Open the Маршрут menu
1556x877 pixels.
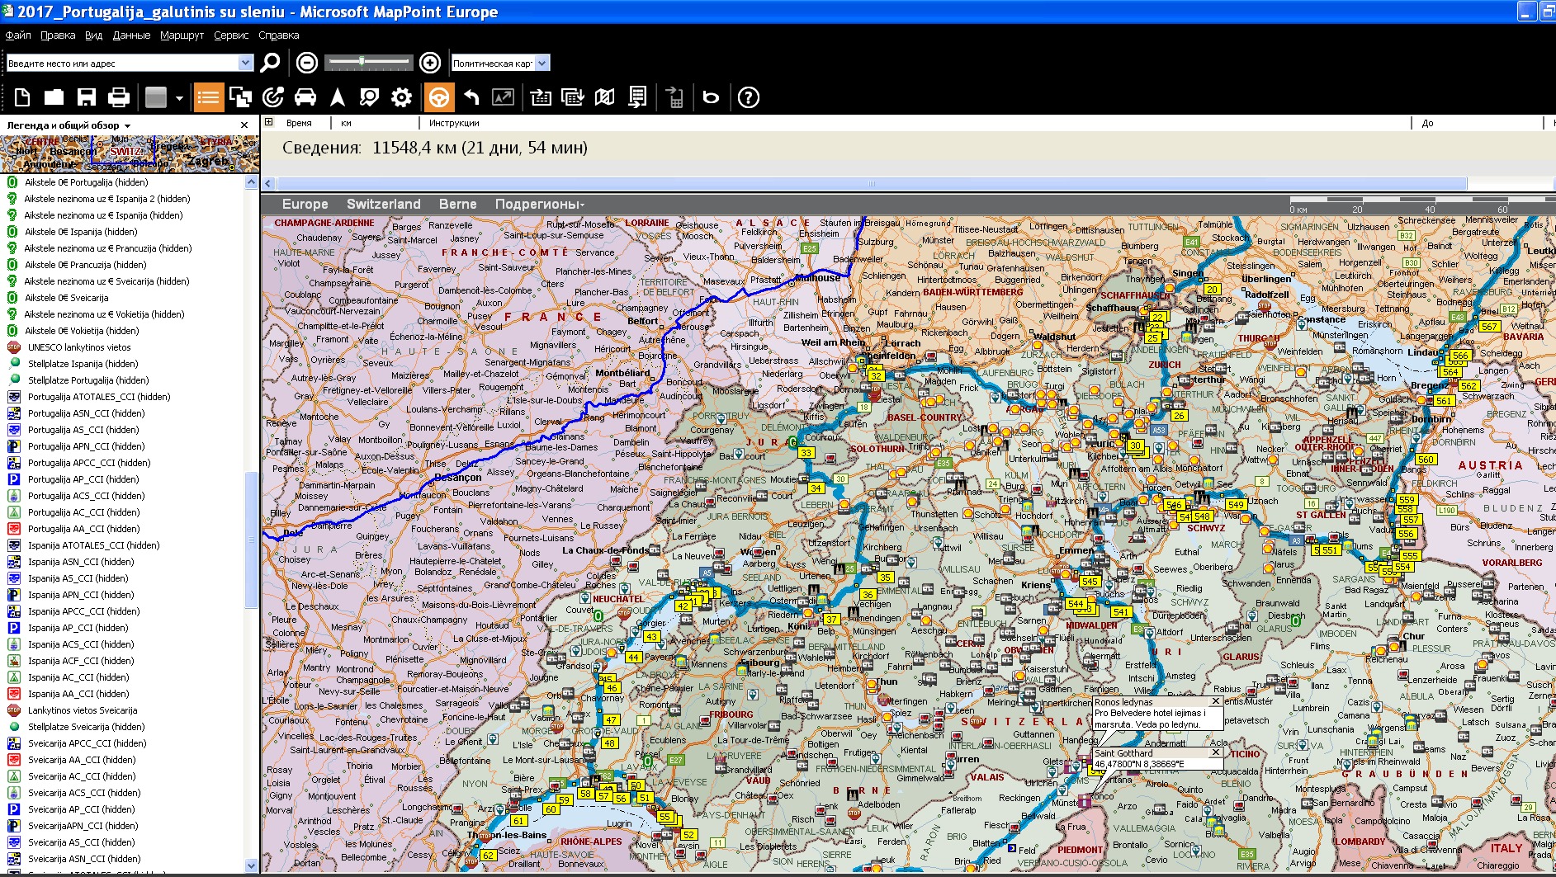coord(182,35)
